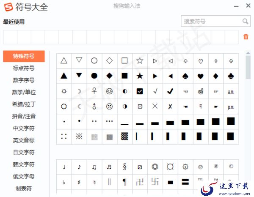Choose the solid black heart symbol
Viewport: 254px width, 197px height.
201,76
